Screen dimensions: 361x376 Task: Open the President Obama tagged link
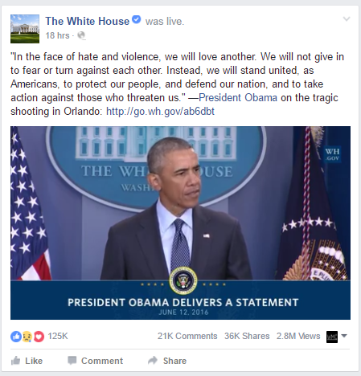pyautogui.click(x=238, y=98)
